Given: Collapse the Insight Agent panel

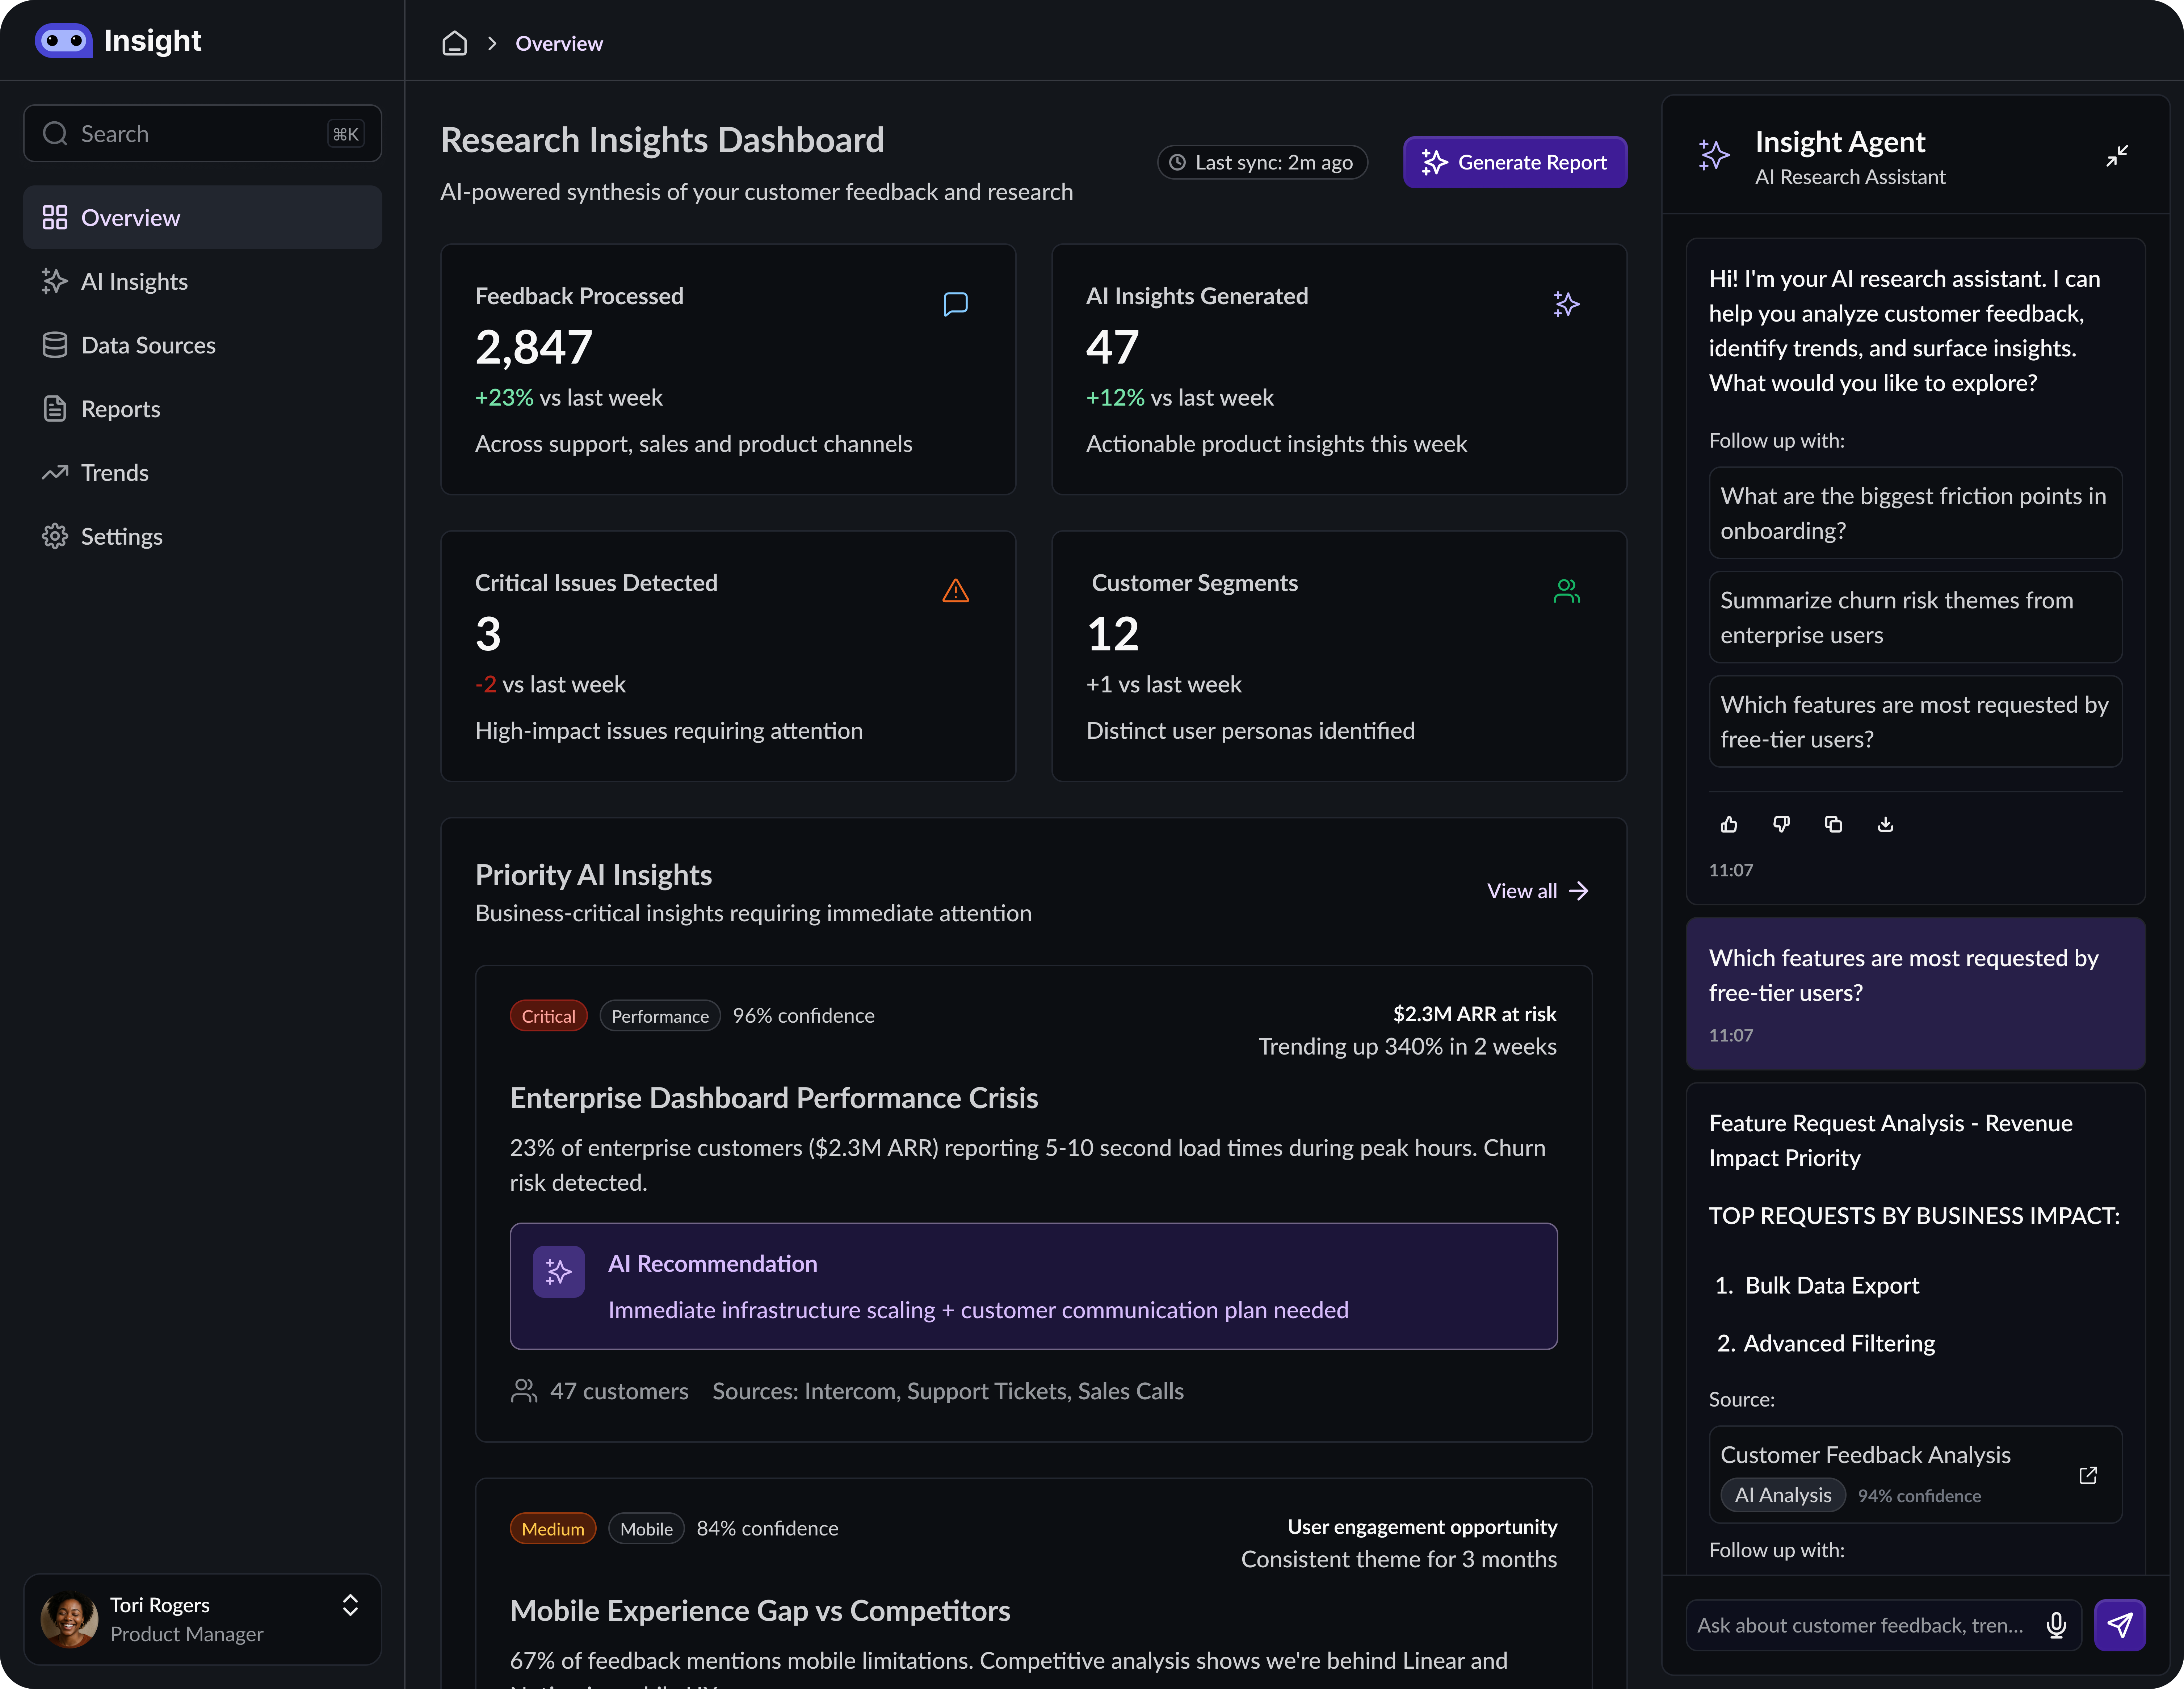Looking at the screenshot, I should coord(2117,156).
